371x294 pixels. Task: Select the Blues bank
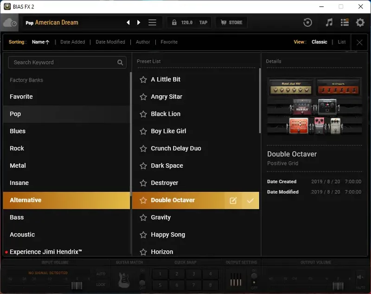click(66, 131)
